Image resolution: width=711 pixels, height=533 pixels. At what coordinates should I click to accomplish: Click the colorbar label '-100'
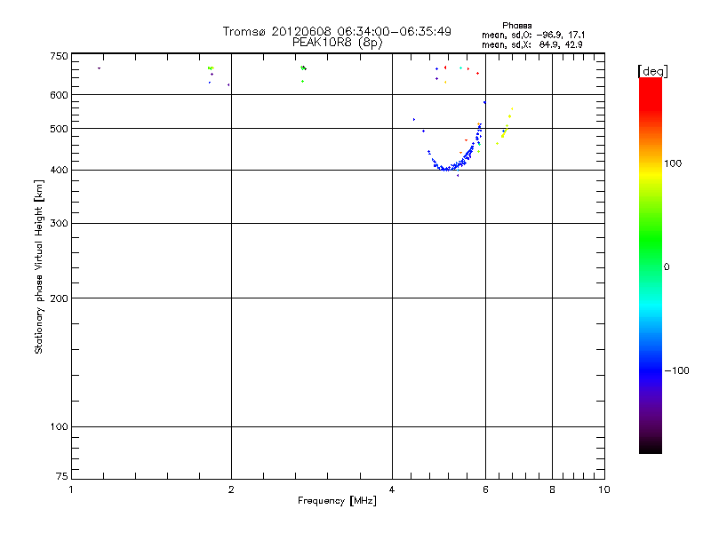pyautogui.click(x=677, y=370)
